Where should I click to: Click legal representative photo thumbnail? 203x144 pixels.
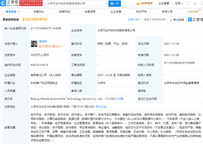(34, 44)
